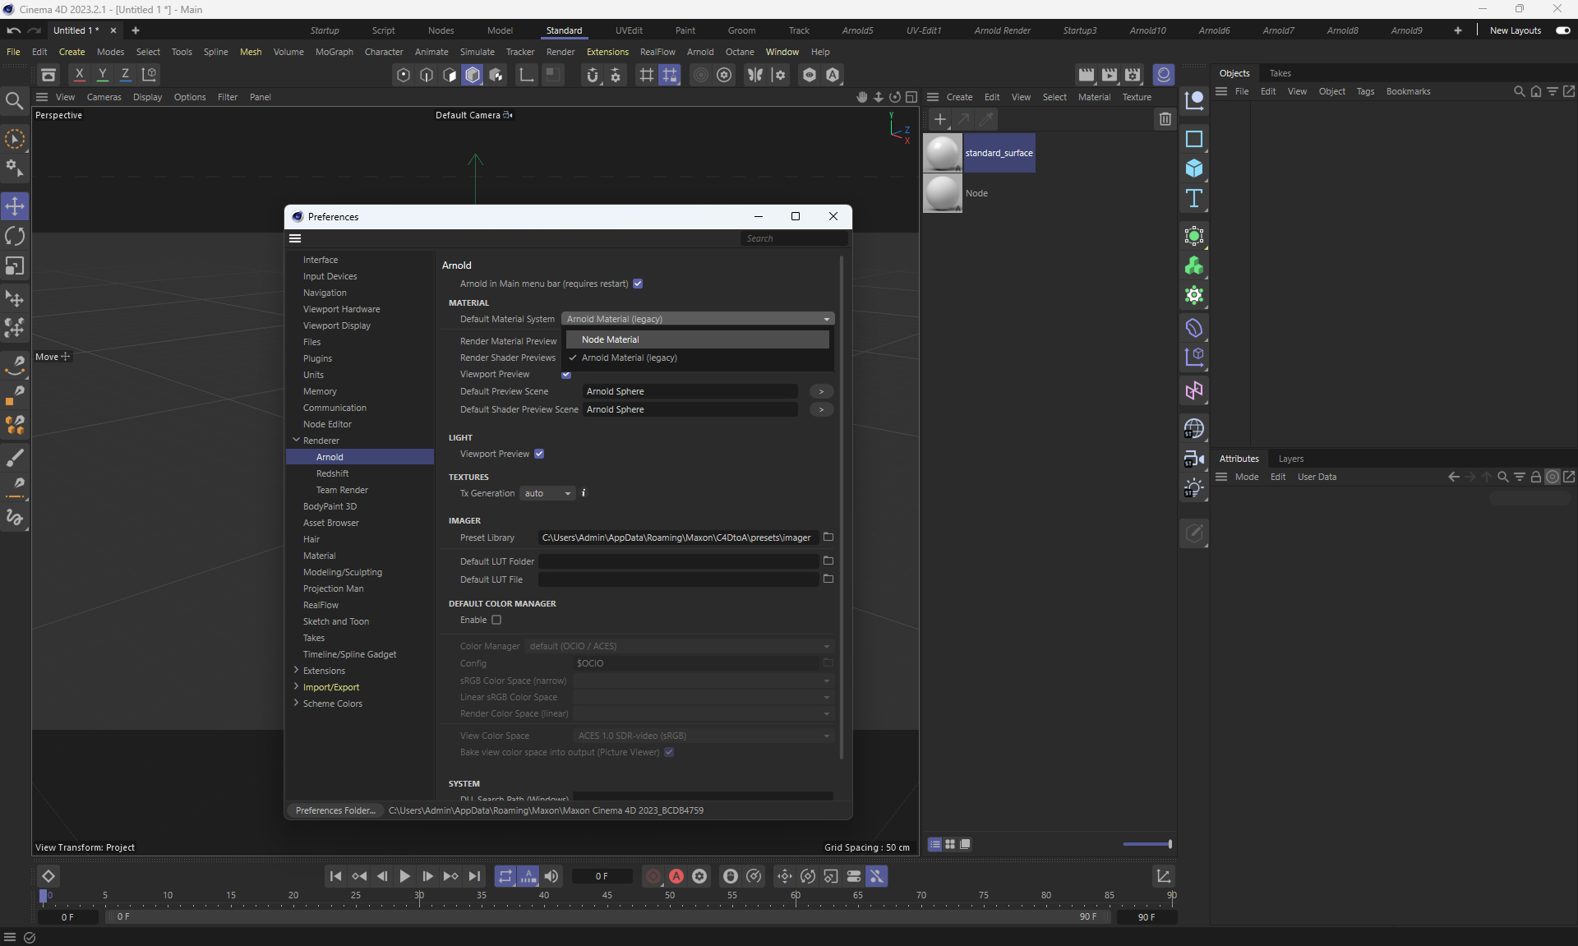Enable Default Color Manager checkbox
This screenshot has height=946, width=1578.
point(496,620)
